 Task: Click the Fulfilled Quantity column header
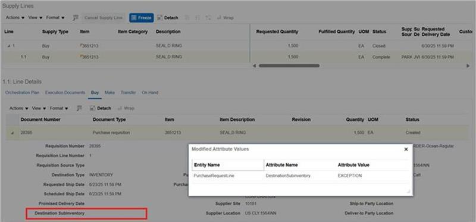(x=337, y=32)
